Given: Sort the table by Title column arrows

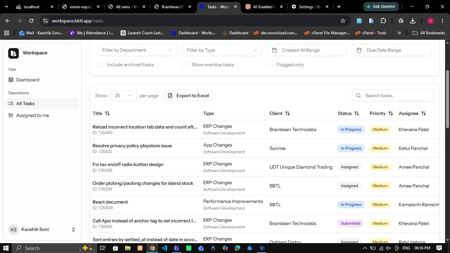Looking at the screenshot, I should click(107, 113).
